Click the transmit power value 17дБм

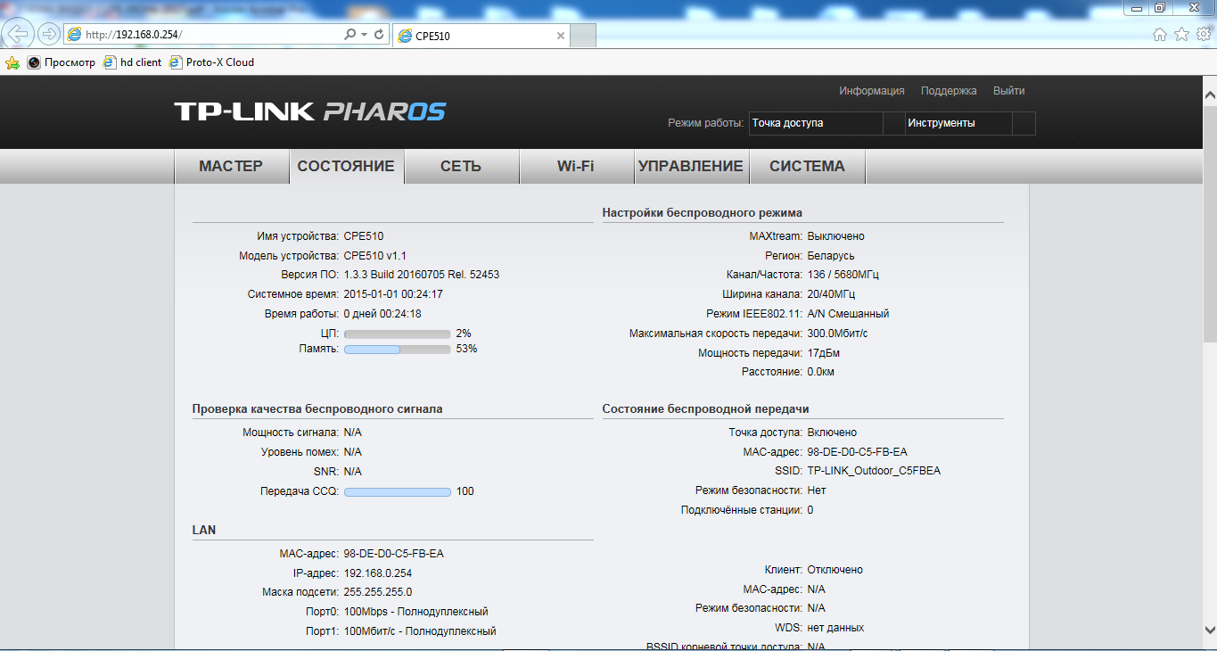click(x=826, y=353)
